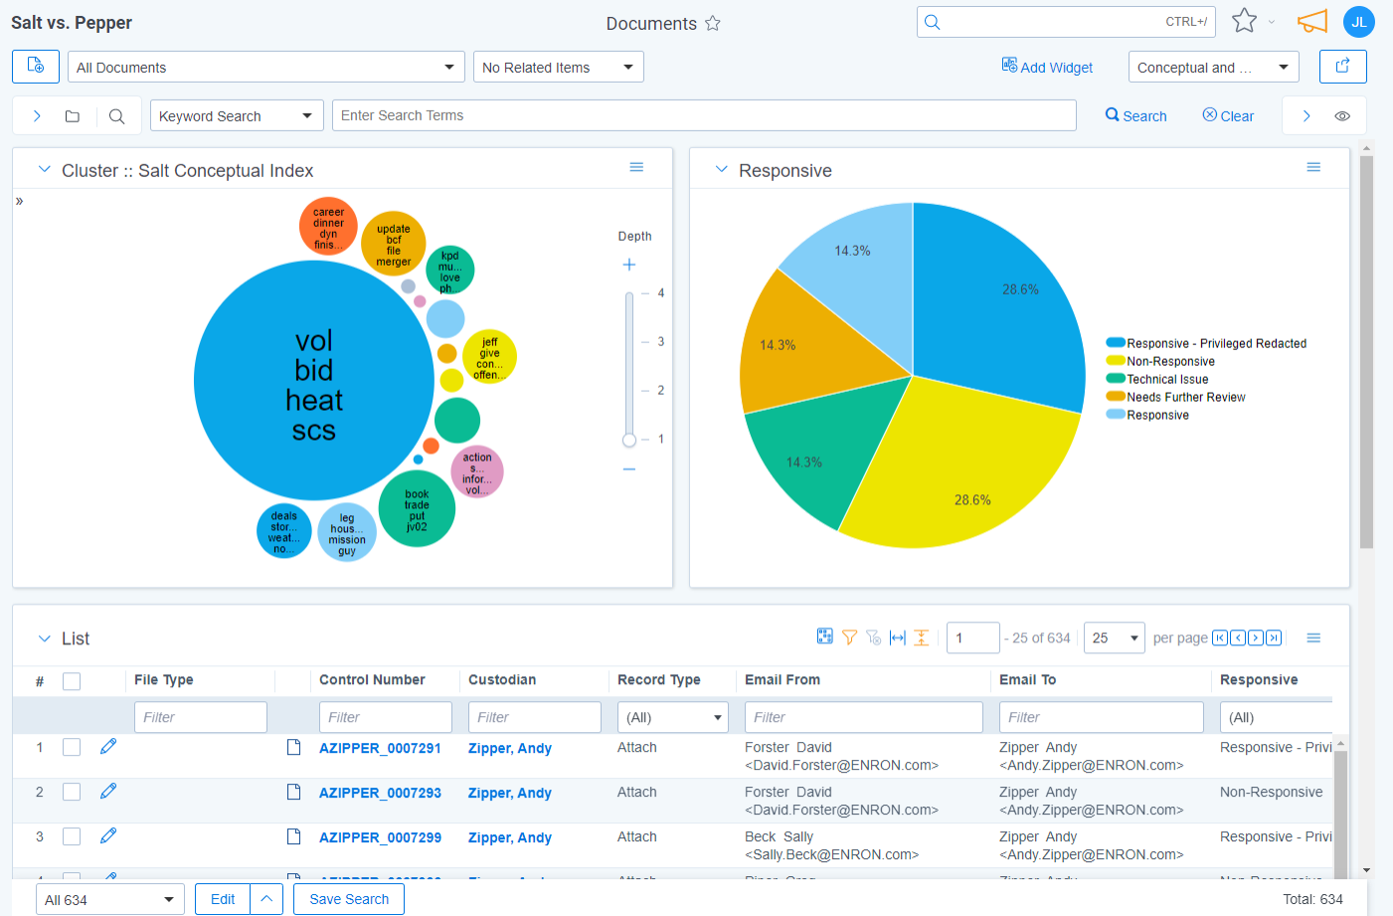Favorite the Documents page with the star
The image size is (1393, 916).
pyautogui.click(x=712, y=23)
